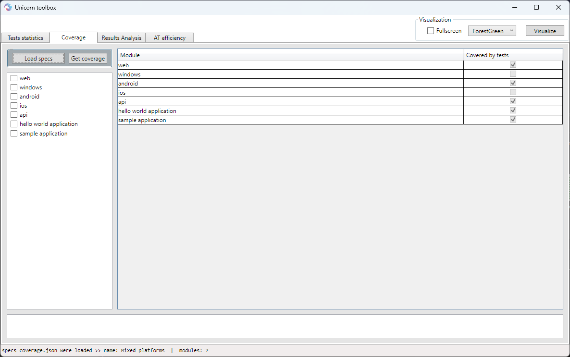Click the Module column header
This screenshot has width=570, height=357.
pos(290,55)
